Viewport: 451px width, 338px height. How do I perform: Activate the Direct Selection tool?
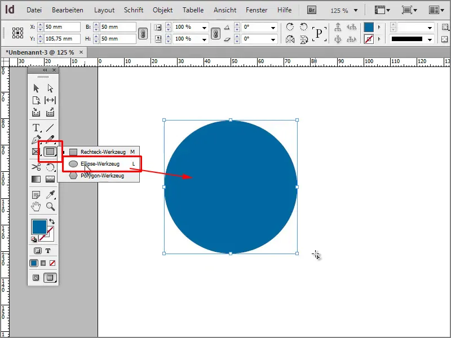click(49, 87)
